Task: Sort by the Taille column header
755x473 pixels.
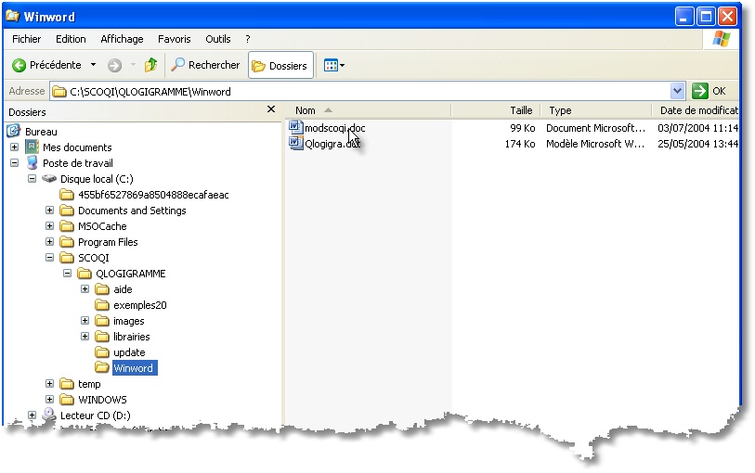Action: [x=496, y=110]
